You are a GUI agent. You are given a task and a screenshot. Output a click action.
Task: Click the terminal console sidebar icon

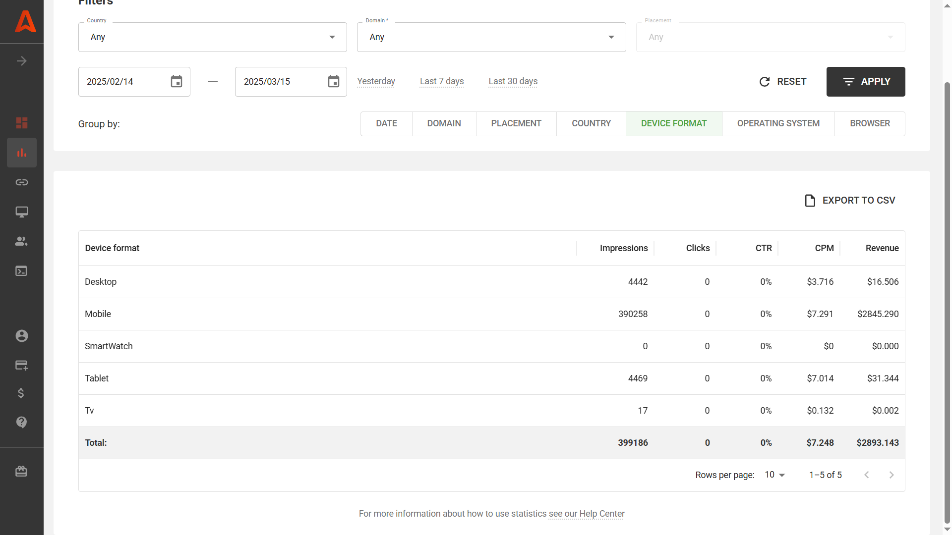click(21, 271)
